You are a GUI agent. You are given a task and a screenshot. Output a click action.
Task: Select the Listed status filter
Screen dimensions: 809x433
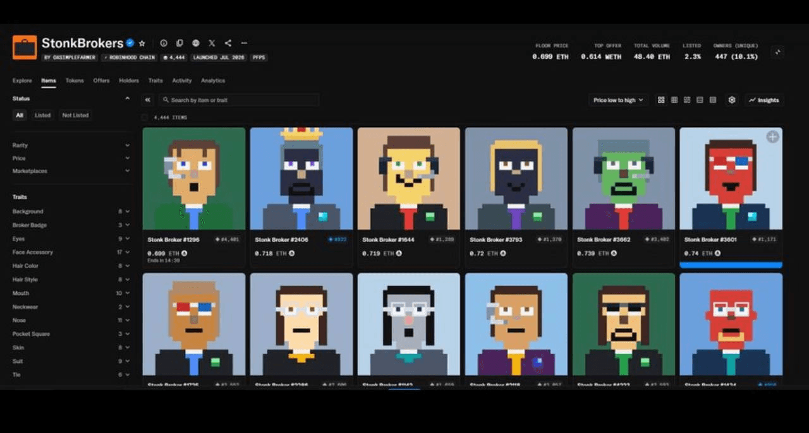click(x=42, y=115)
